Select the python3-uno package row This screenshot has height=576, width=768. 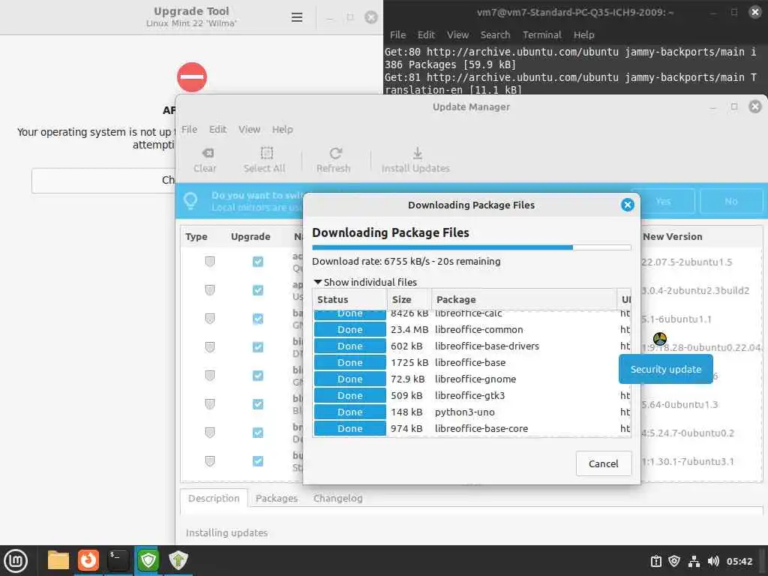pyautogui.click(x=472, y=412)
